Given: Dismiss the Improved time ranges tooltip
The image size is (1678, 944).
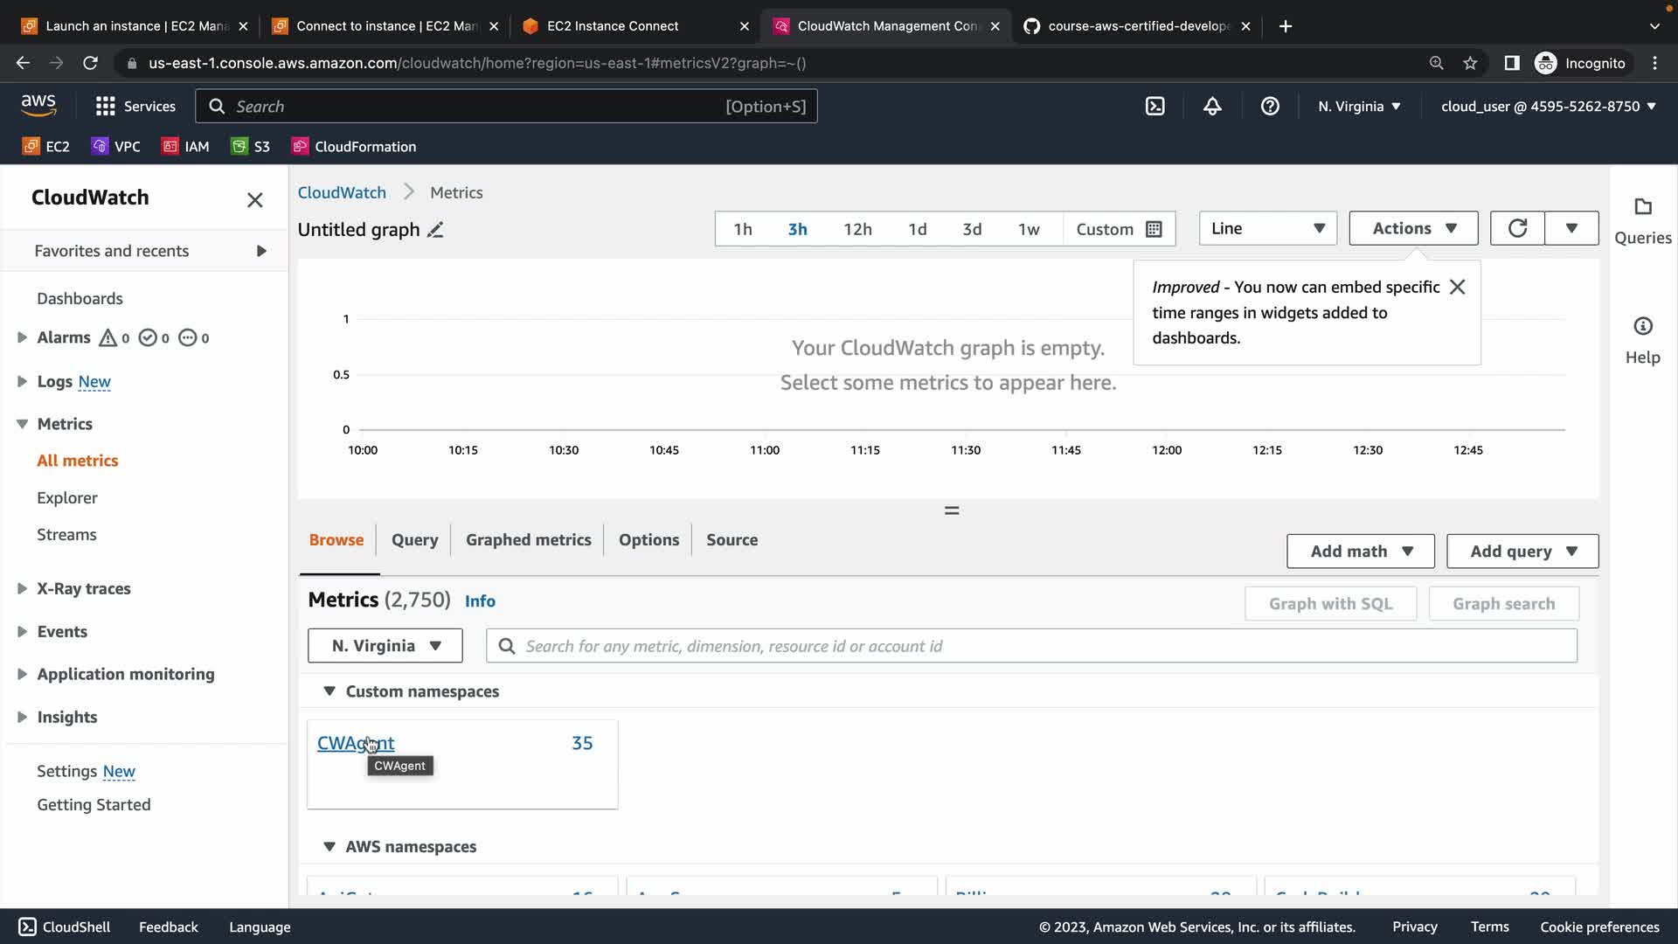Looking at the screenshot, I should [1457, 288].
